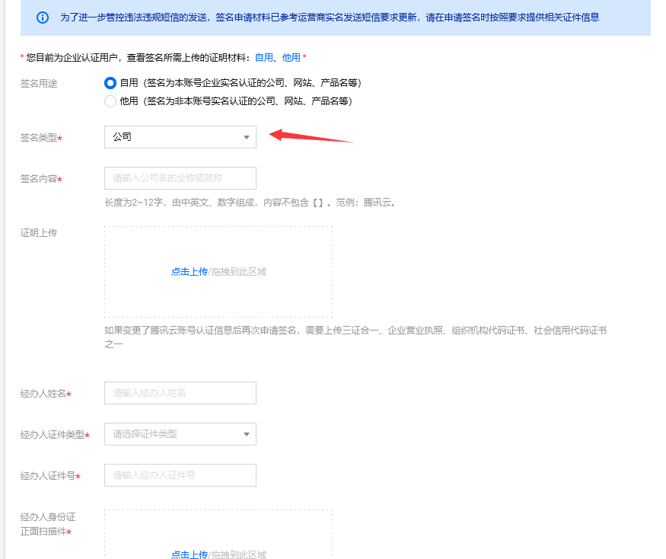Open the 签名类型 dropdown showing 公司
Viewport: 666px width, 559px height.
click(x=180, y=137)
